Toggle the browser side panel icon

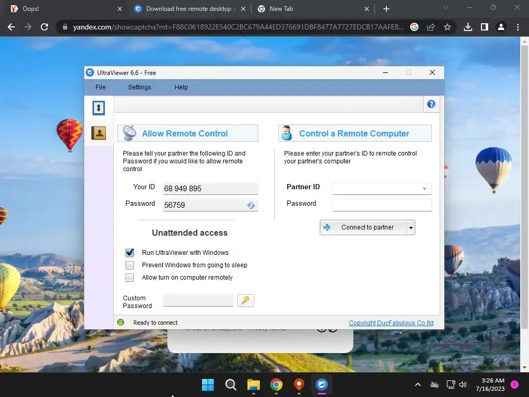tap(485, 27)
